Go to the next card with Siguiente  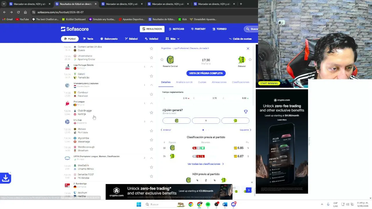click(x=245, y=130)
